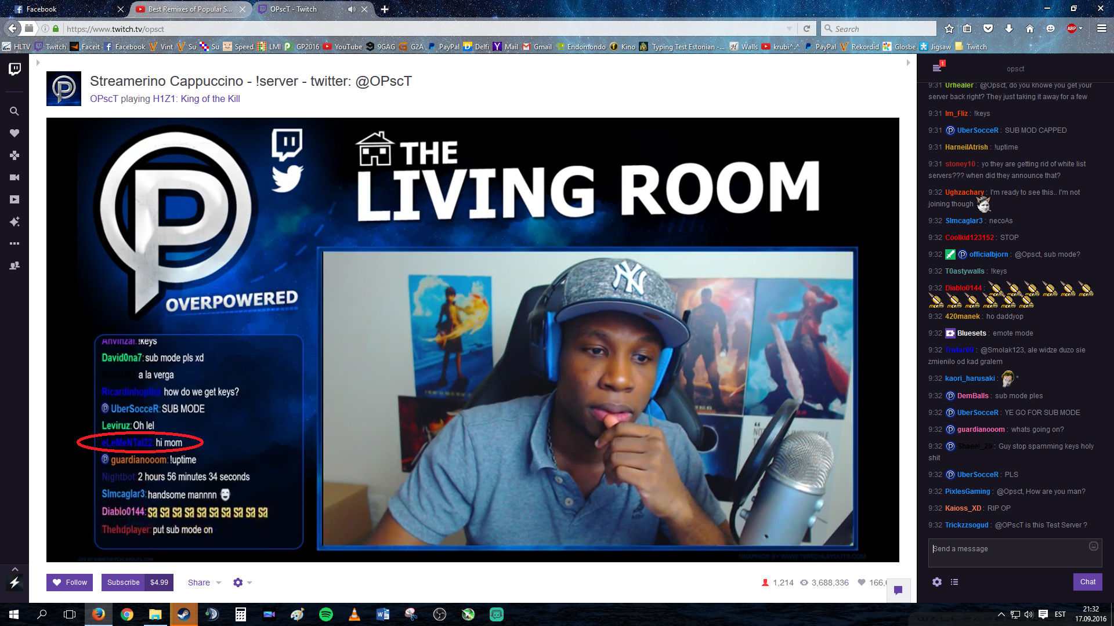The height and width of the screenshot is (626, 1114).
Task: Send message with Chat button
Action: point(1088,582)
